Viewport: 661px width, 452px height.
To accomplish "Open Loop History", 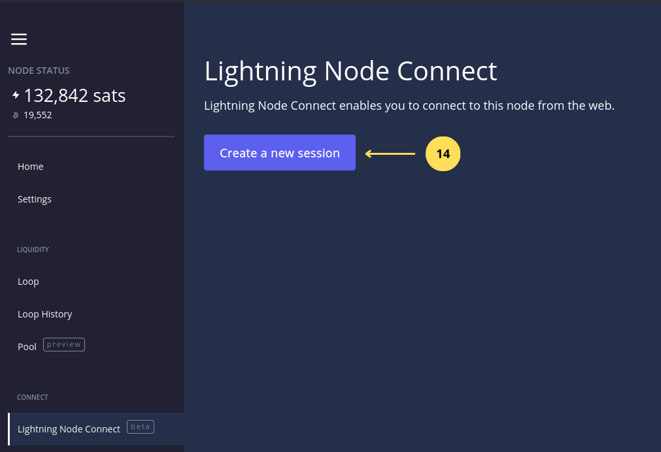I will click(44, 314).
